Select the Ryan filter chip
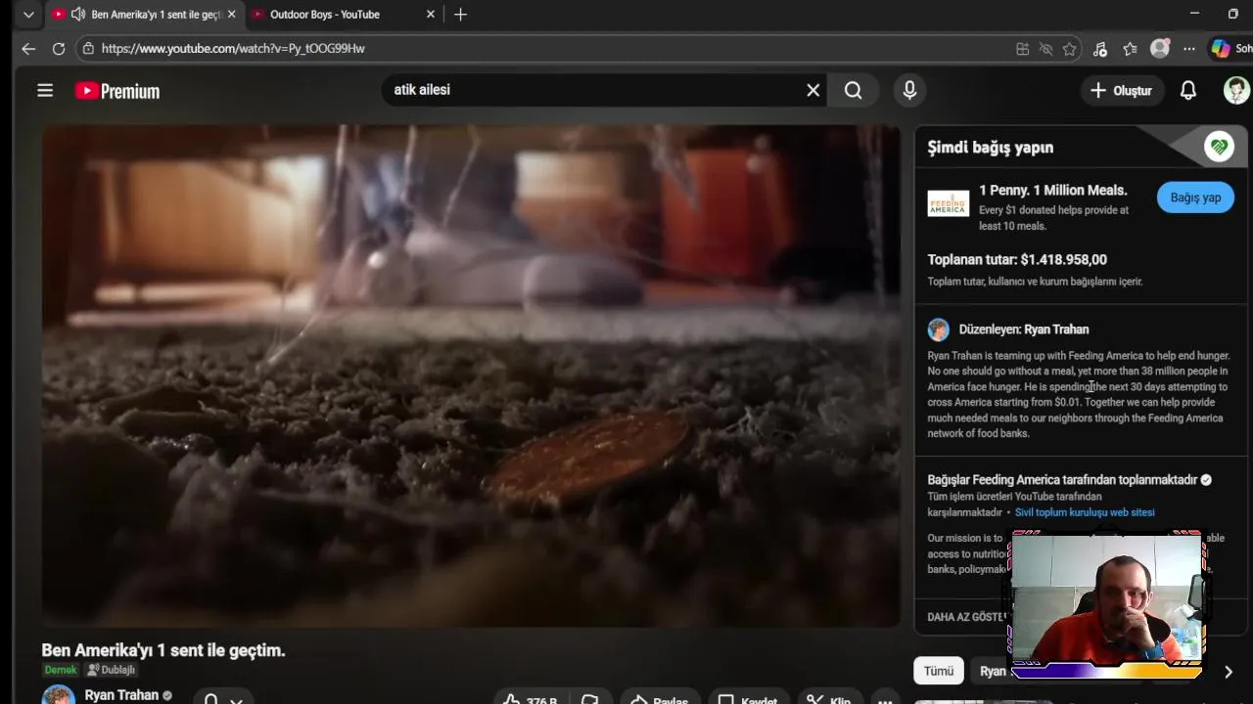 click(x=991, y=671)
